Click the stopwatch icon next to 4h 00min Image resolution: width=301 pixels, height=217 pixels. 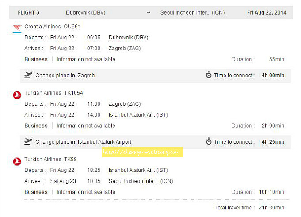[x=209, y=75]
